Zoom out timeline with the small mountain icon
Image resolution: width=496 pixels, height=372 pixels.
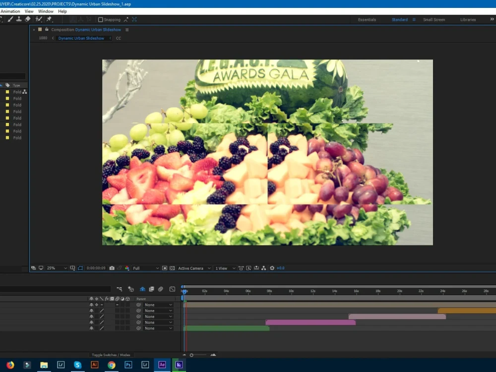[x=185, y=355]
